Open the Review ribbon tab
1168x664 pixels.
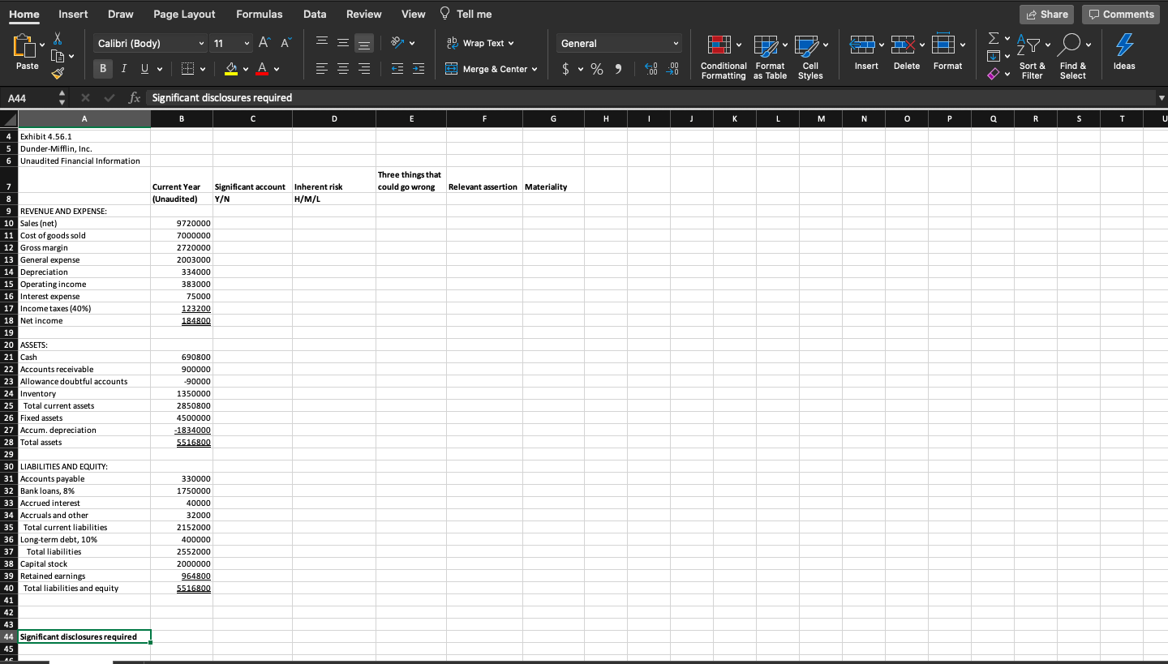click(363, 14)
